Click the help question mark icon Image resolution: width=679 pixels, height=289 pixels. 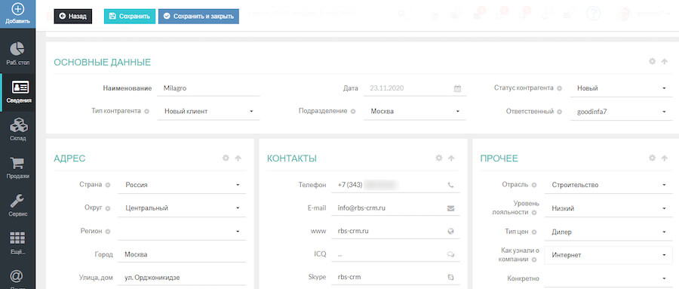(593, 14)
